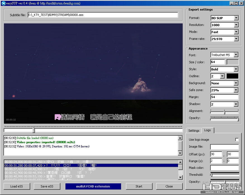Pick the font color swatch

click(x=232, y=62)
